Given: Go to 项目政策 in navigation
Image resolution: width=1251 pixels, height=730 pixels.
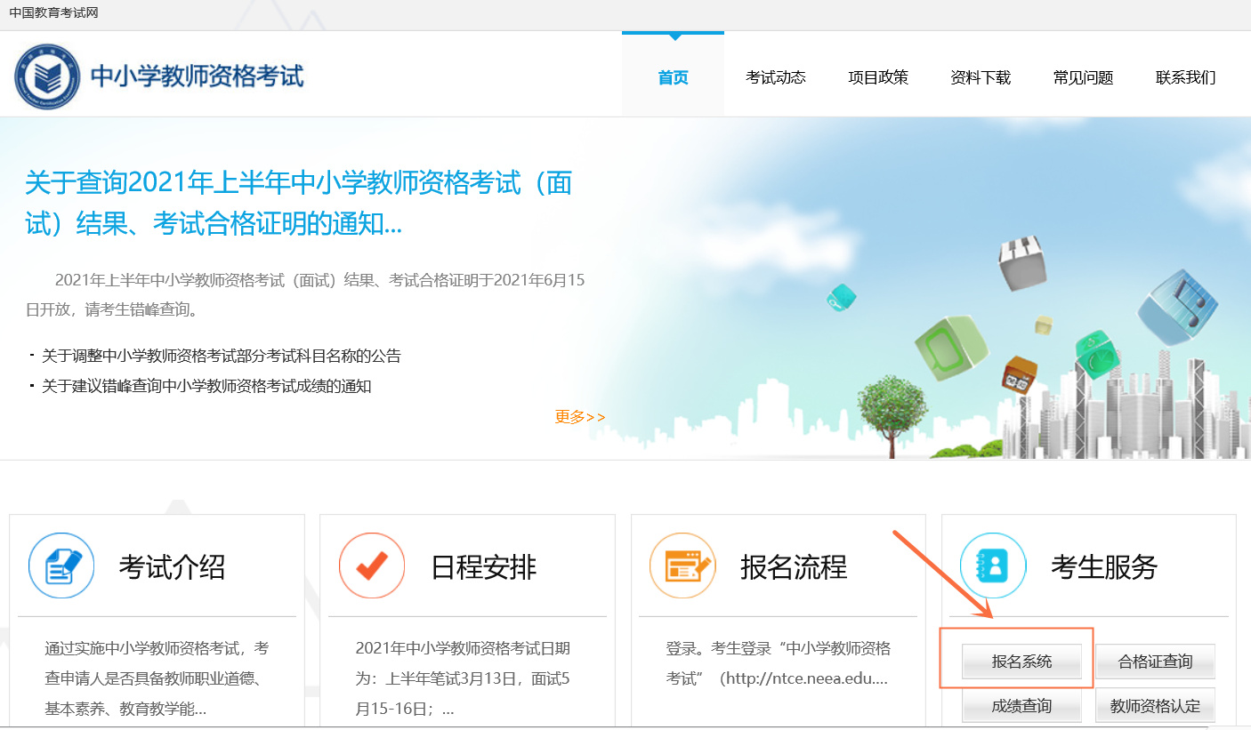Looking at the screenshot, I should (x=878, y=77).
